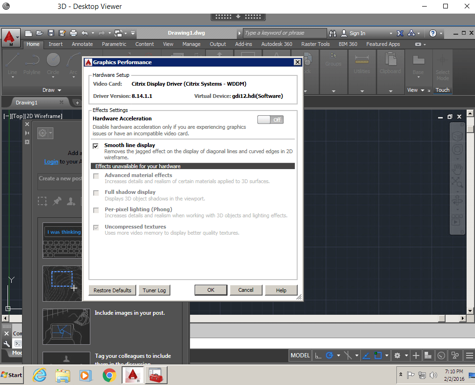Expand the Help dropdown arrow
The width and height of the screenshot is (475, 385).
click(441, 33)
